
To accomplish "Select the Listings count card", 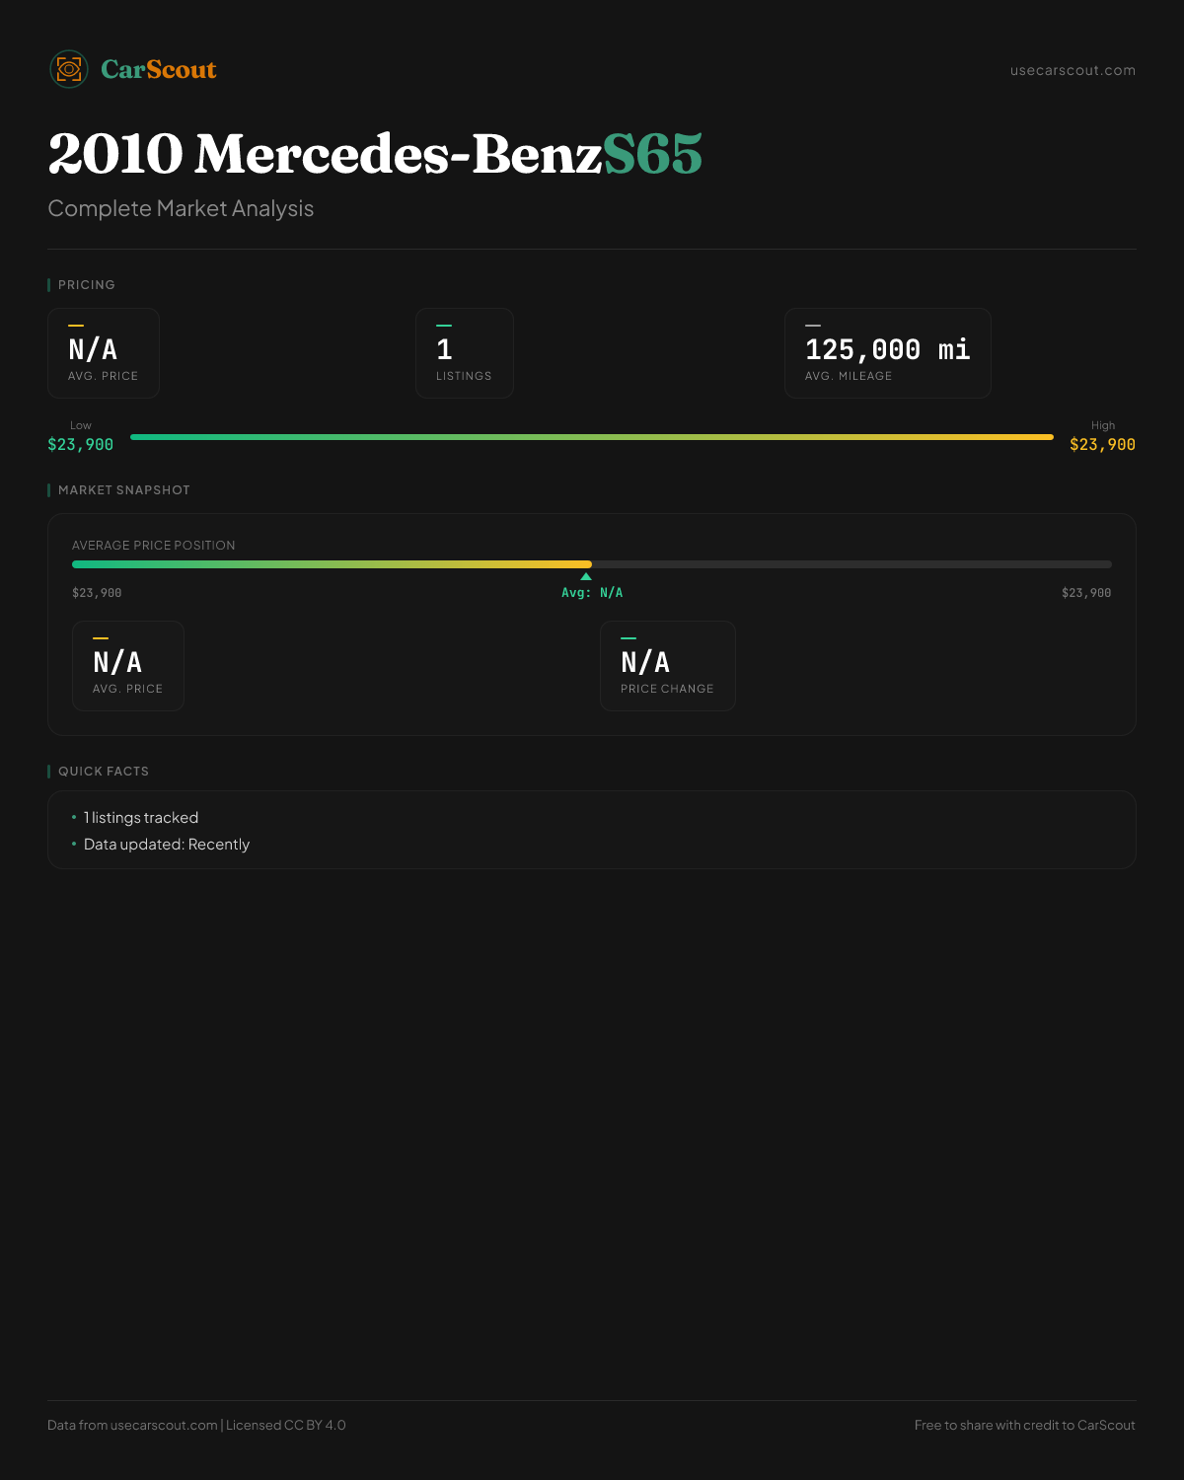I will [x=464, y=353].
